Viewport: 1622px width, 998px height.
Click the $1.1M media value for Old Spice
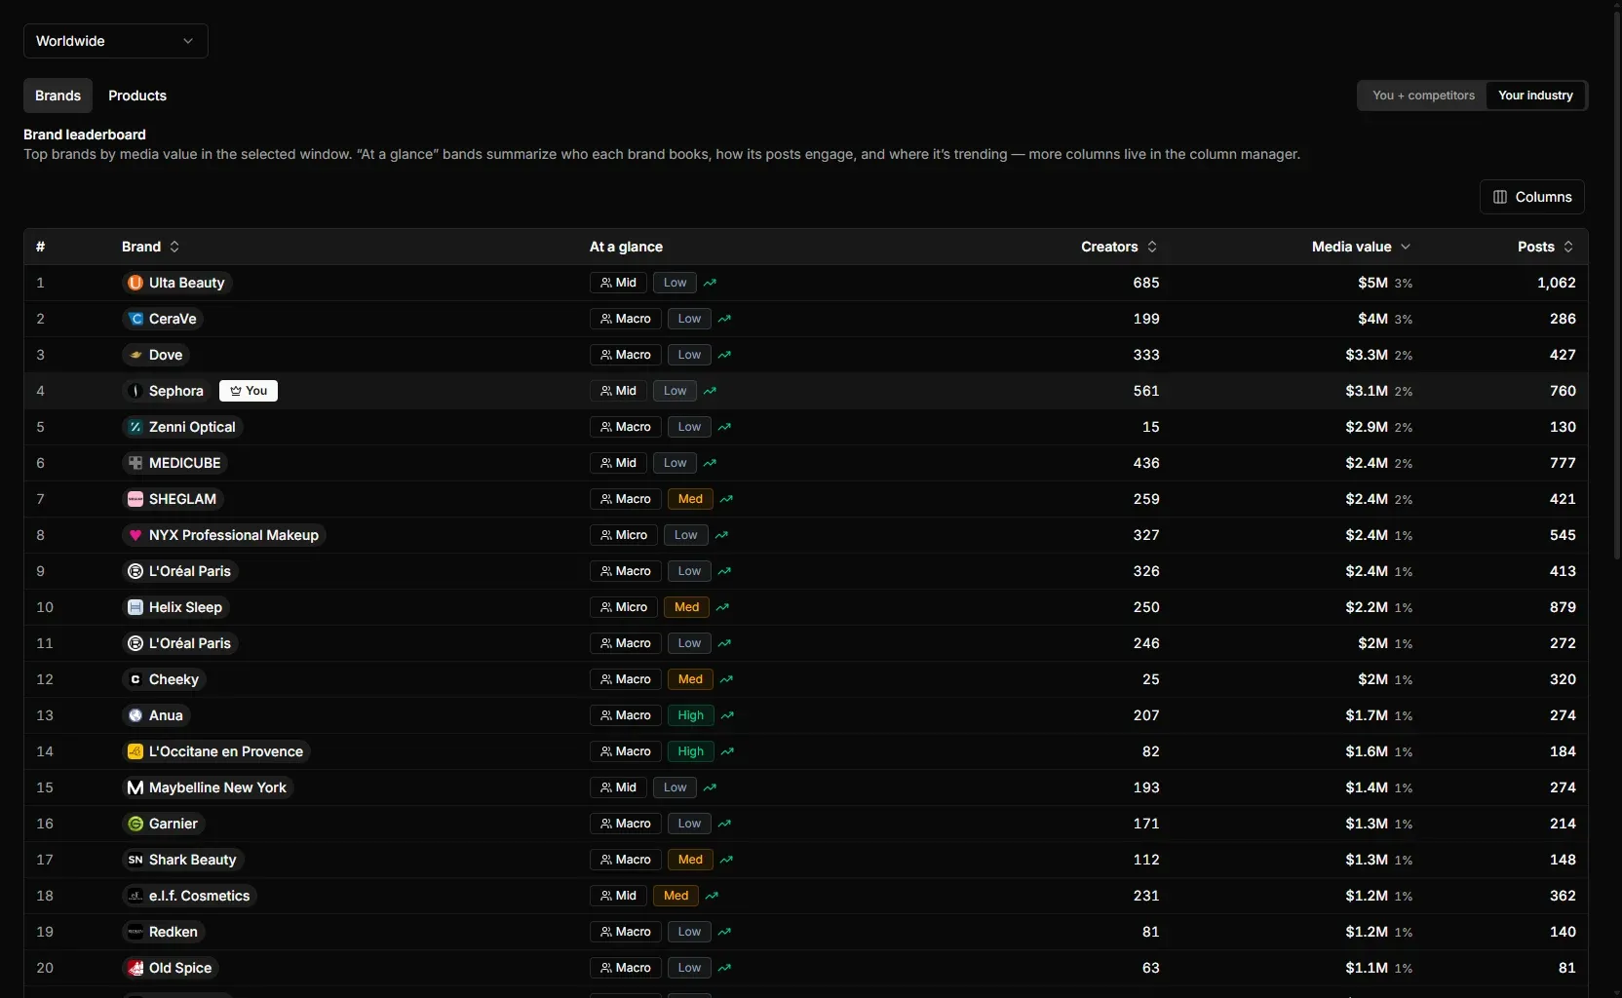pyautogui.click(x=1367, y=968)
